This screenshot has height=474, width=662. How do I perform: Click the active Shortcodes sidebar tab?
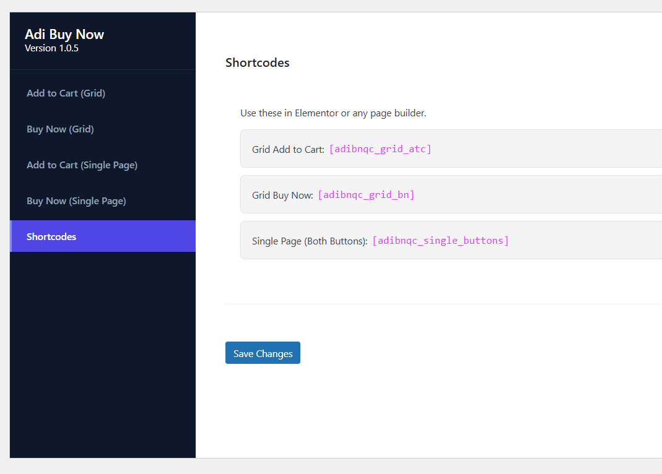(51, 237)
